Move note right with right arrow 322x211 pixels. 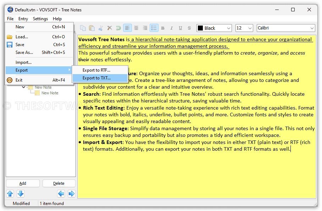(x=72, y=194)
